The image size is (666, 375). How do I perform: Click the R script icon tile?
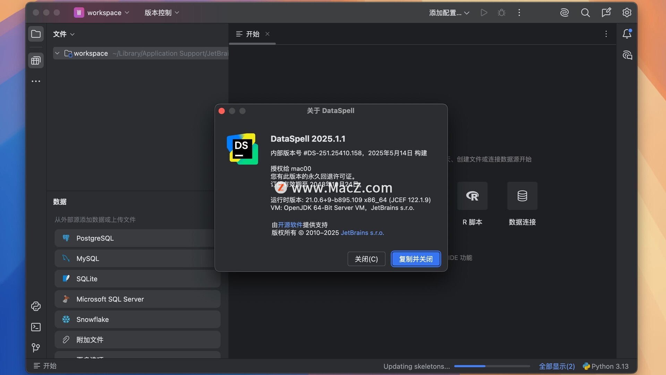tap(472, 196)
